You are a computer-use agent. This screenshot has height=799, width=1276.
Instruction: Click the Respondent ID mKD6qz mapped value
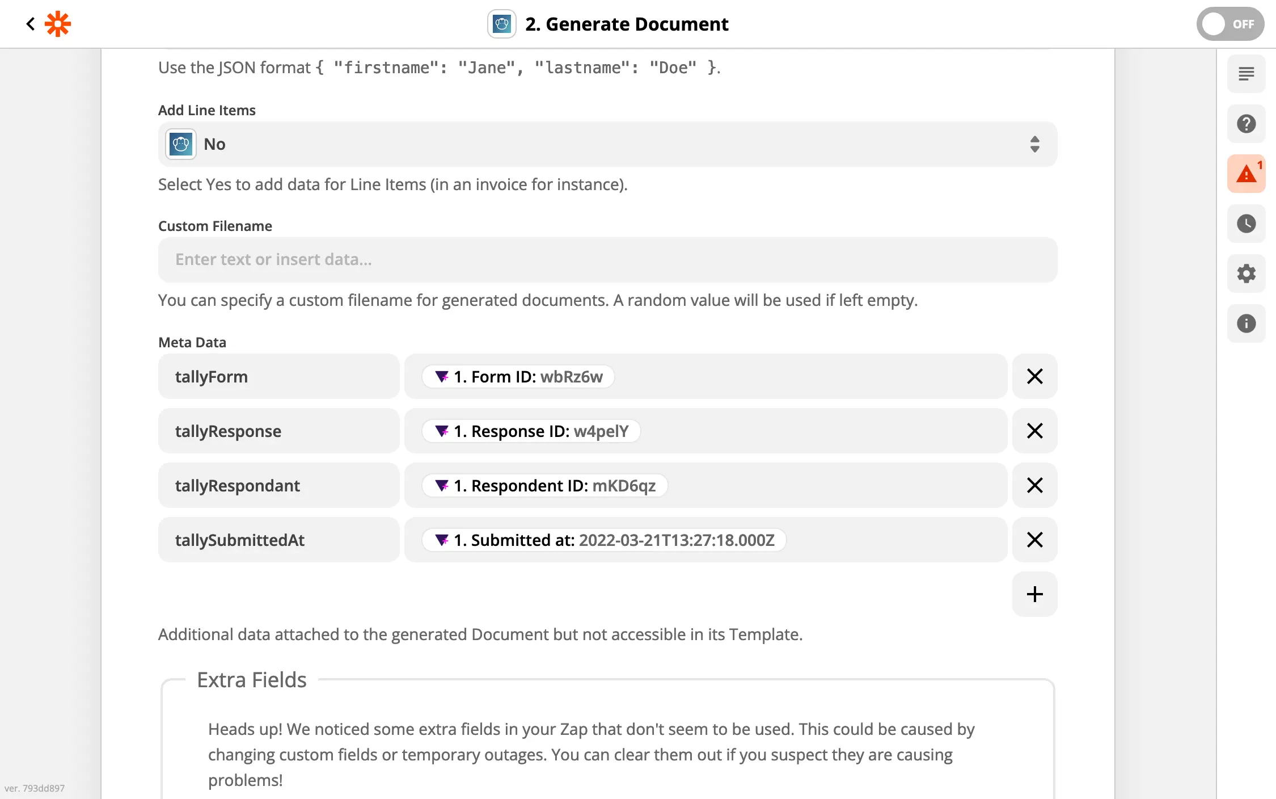coord(544,485)
